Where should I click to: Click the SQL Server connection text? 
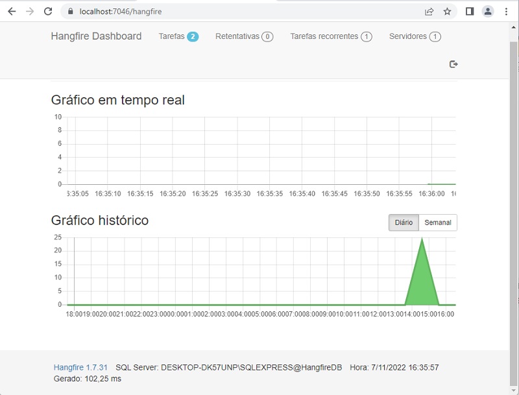229,368
